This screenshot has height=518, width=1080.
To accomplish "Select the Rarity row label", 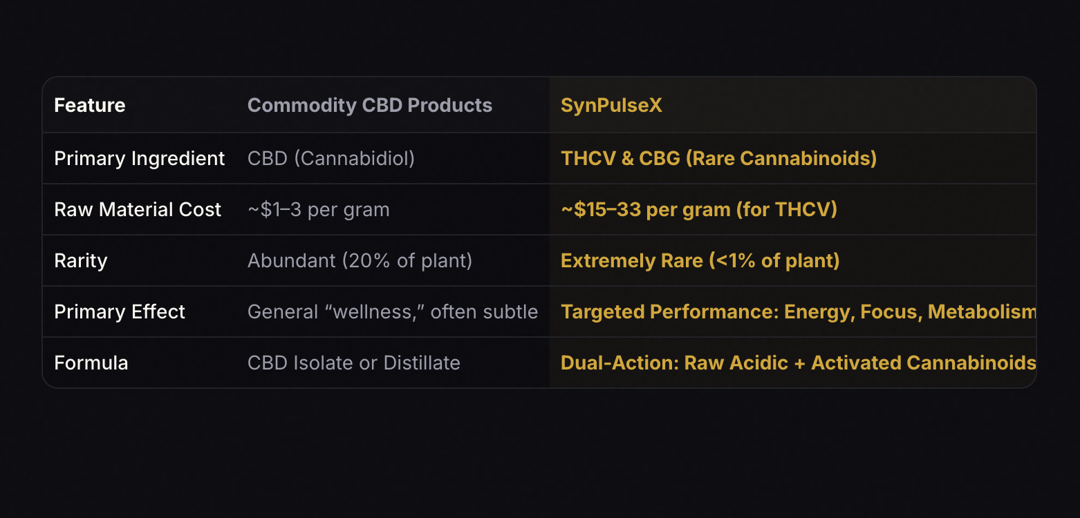I will click(x=81, y=260).
